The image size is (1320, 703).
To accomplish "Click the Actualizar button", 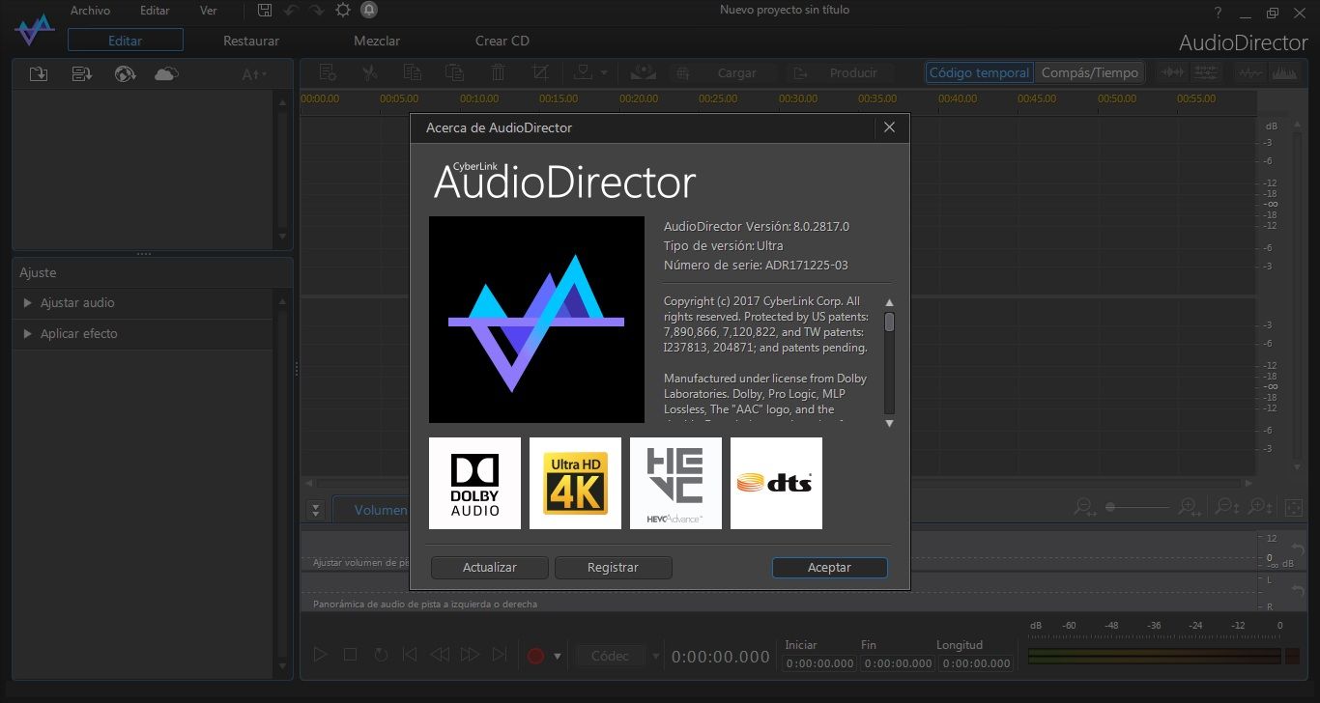I will coord(490,568).
